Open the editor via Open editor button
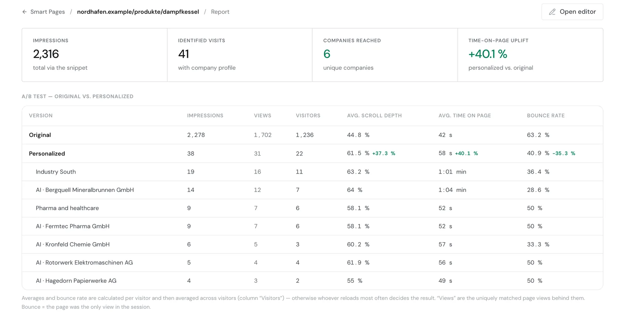 tap(572, 12)
